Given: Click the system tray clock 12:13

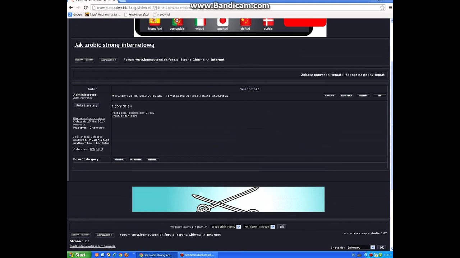Looking at the screenshot, I should tap(387, 255).
